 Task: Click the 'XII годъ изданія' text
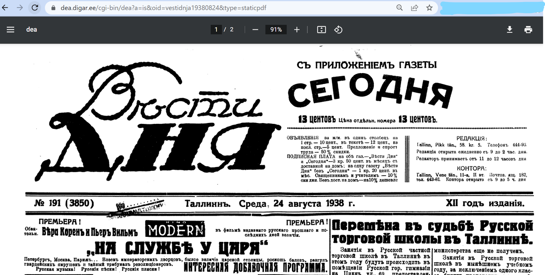click(x=486, y=203)
